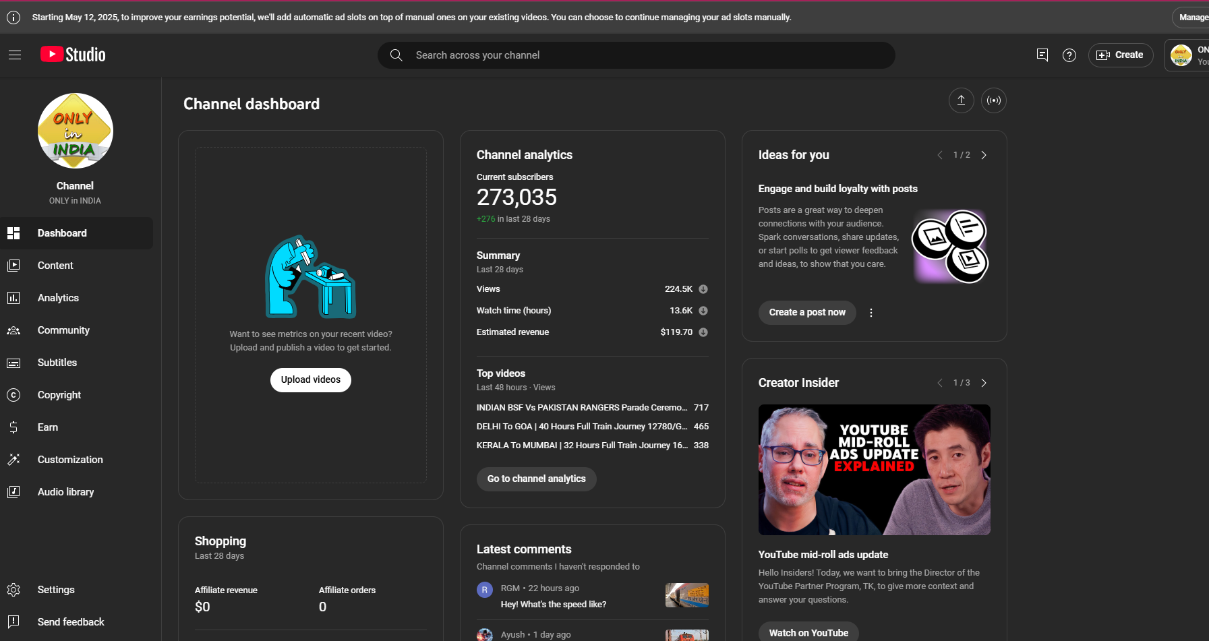Open the hamburger navigation menu
This screenshot has height=641, width=1209.
[x=15, y=55]
